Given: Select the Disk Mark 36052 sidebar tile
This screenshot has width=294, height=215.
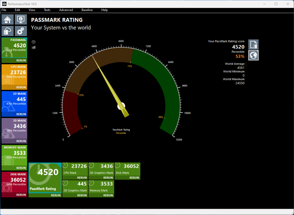Looking at the screenshot, I should [x=14, y=182].
